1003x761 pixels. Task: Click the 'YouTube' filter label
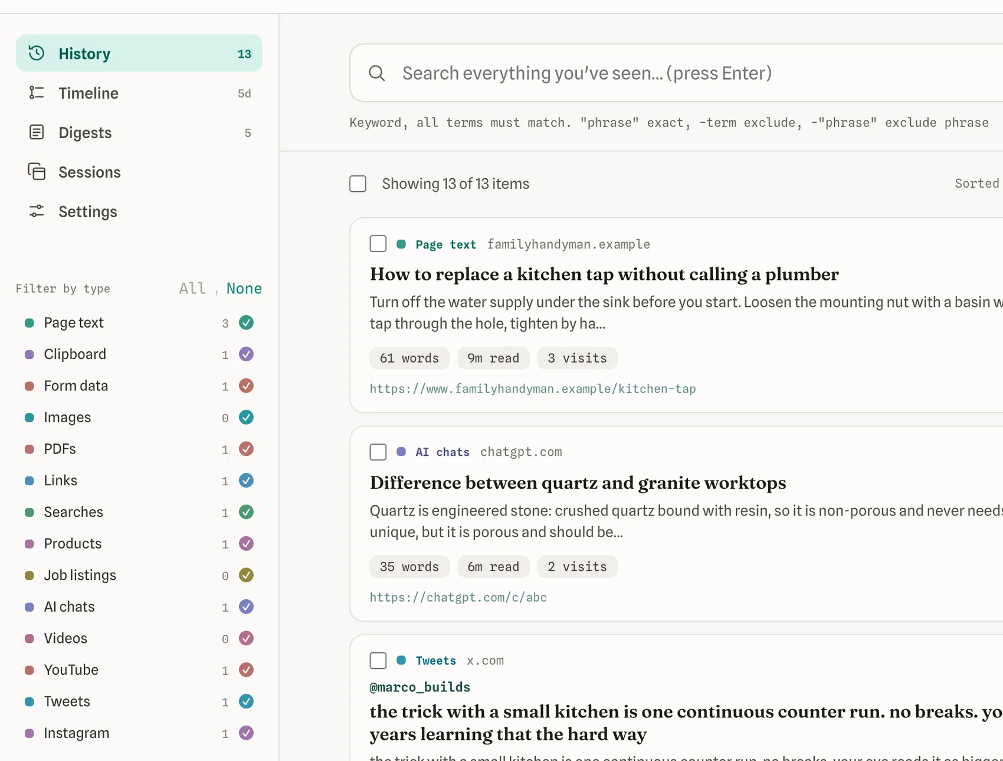coord(71,670)
